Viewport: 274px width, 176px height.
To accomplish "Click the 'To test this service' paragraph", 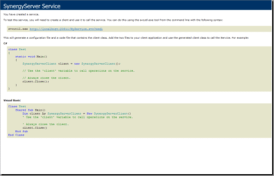I will [86, 20].
